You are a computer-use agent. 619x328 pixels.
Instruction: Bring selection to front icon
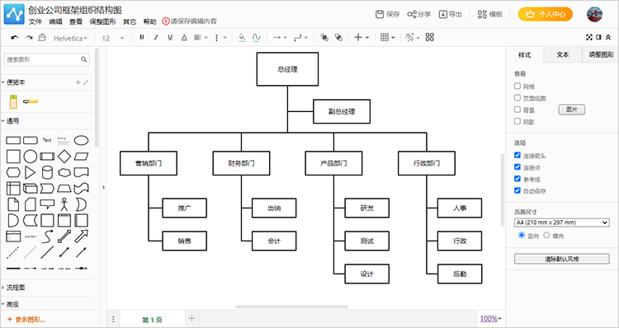[x=324, y=37]
